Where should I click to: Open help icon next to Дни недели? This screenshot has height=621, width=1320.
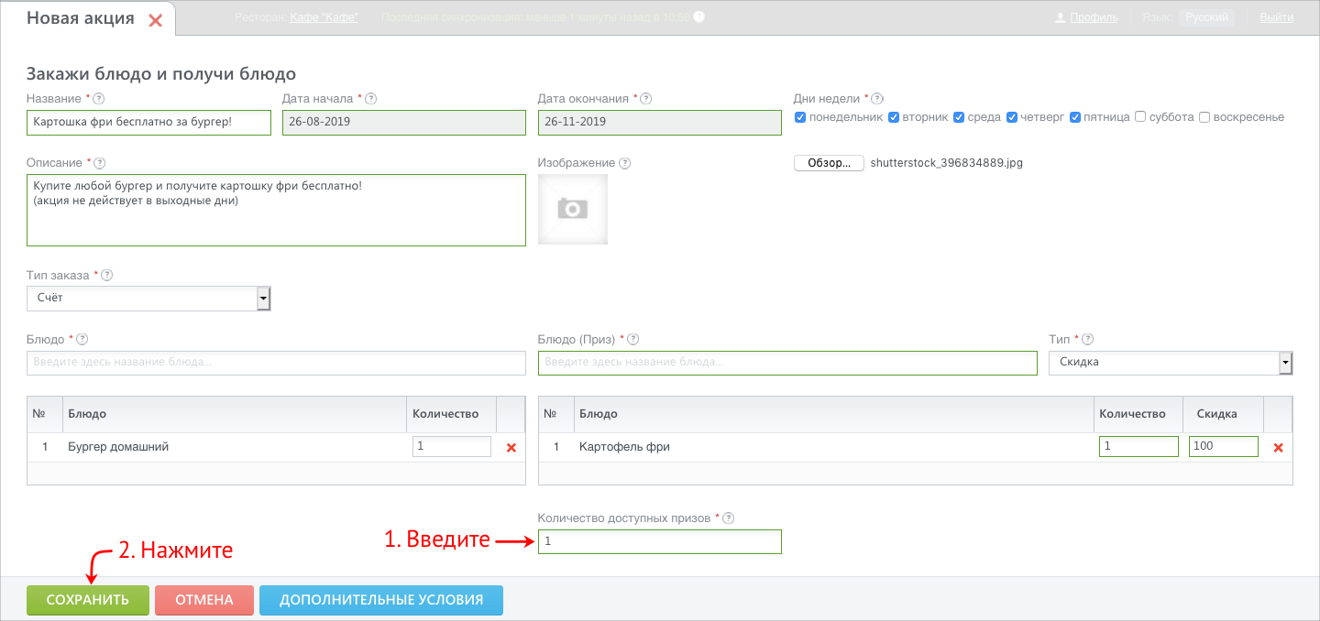click(x=877, y=99)
